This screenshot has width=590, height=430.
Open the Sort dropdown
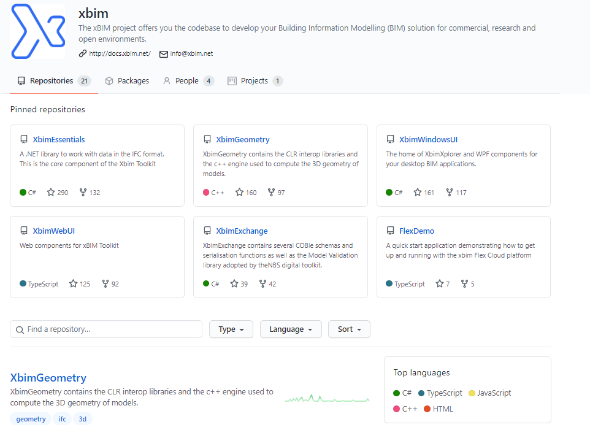pyautogui.click(x=349, y=329)
